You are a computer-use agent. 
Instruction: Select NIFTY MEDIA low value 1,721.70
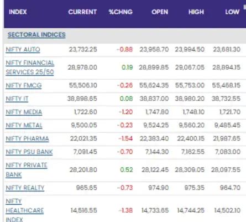pyautogui.click(x=230, y=112)
